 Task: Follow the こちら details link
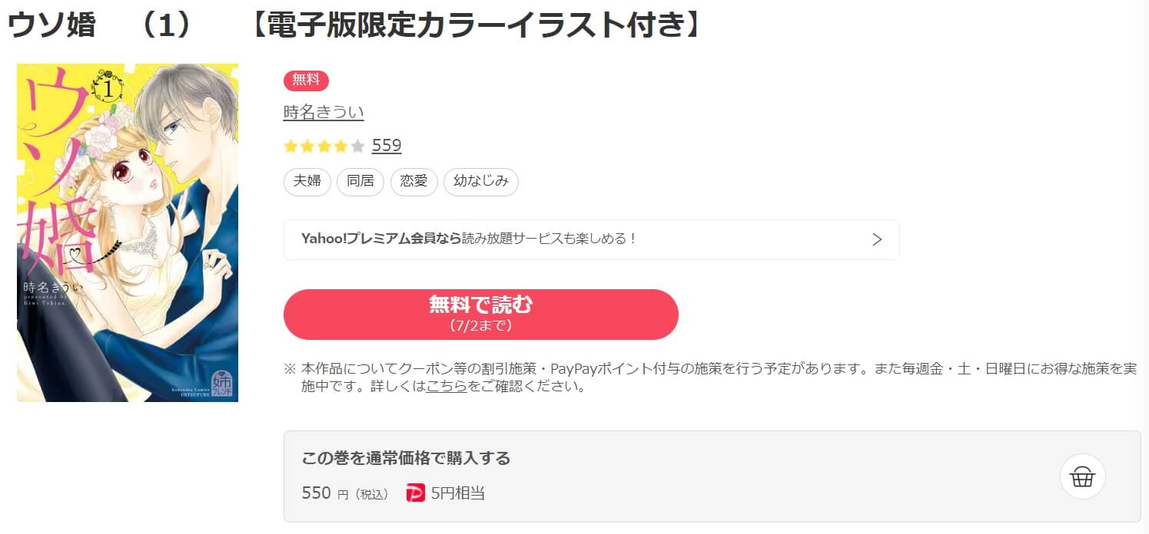(x=447, y=387)
